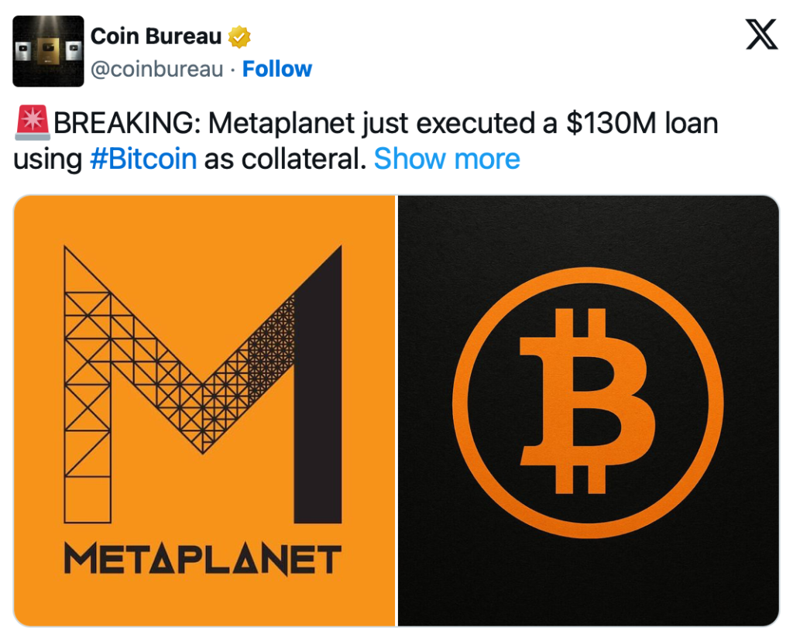
Task: Open the Coin Bureau profile avatar
Action: click(x=48, y=51)
